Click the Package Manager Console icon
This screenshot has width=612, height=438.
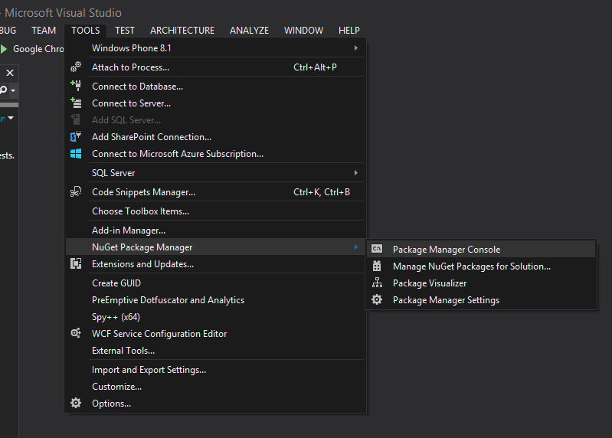coord(377,249)
